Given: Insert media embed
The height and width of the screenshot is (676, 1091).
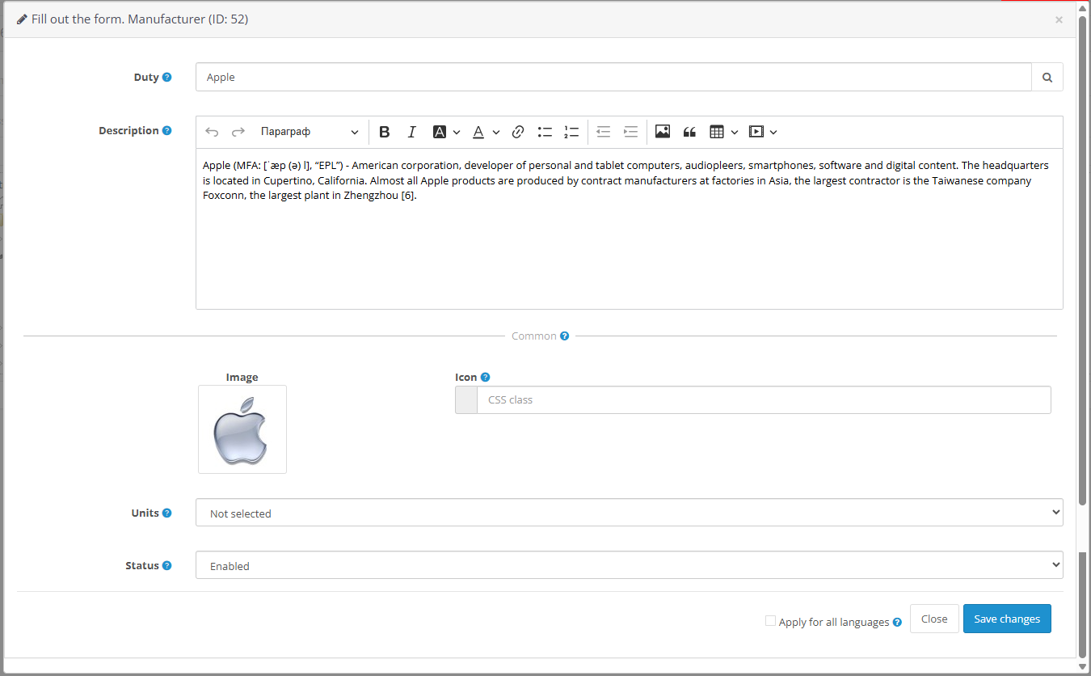Looking at the screenshot, I should pyautogui.click(x=756, y=132).
